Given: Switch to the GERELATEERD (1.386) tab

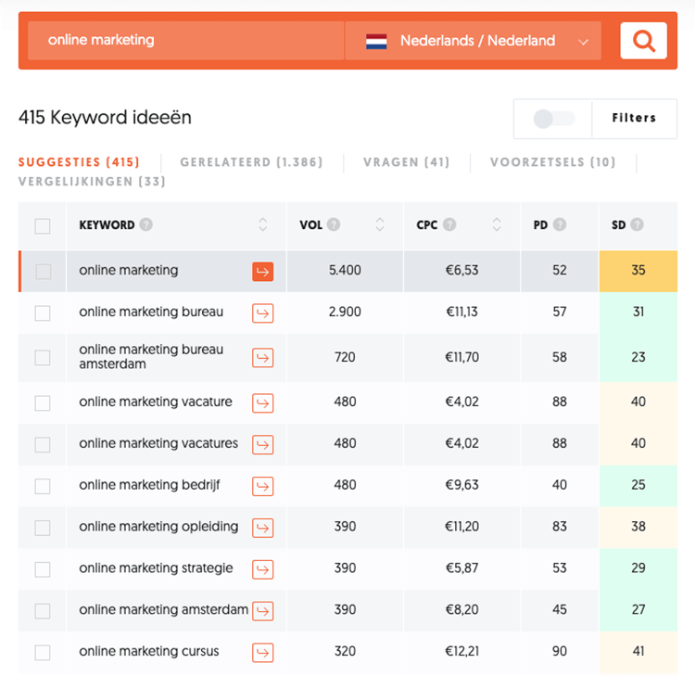Looking at the screenshot, I should [x=251, y=162].
